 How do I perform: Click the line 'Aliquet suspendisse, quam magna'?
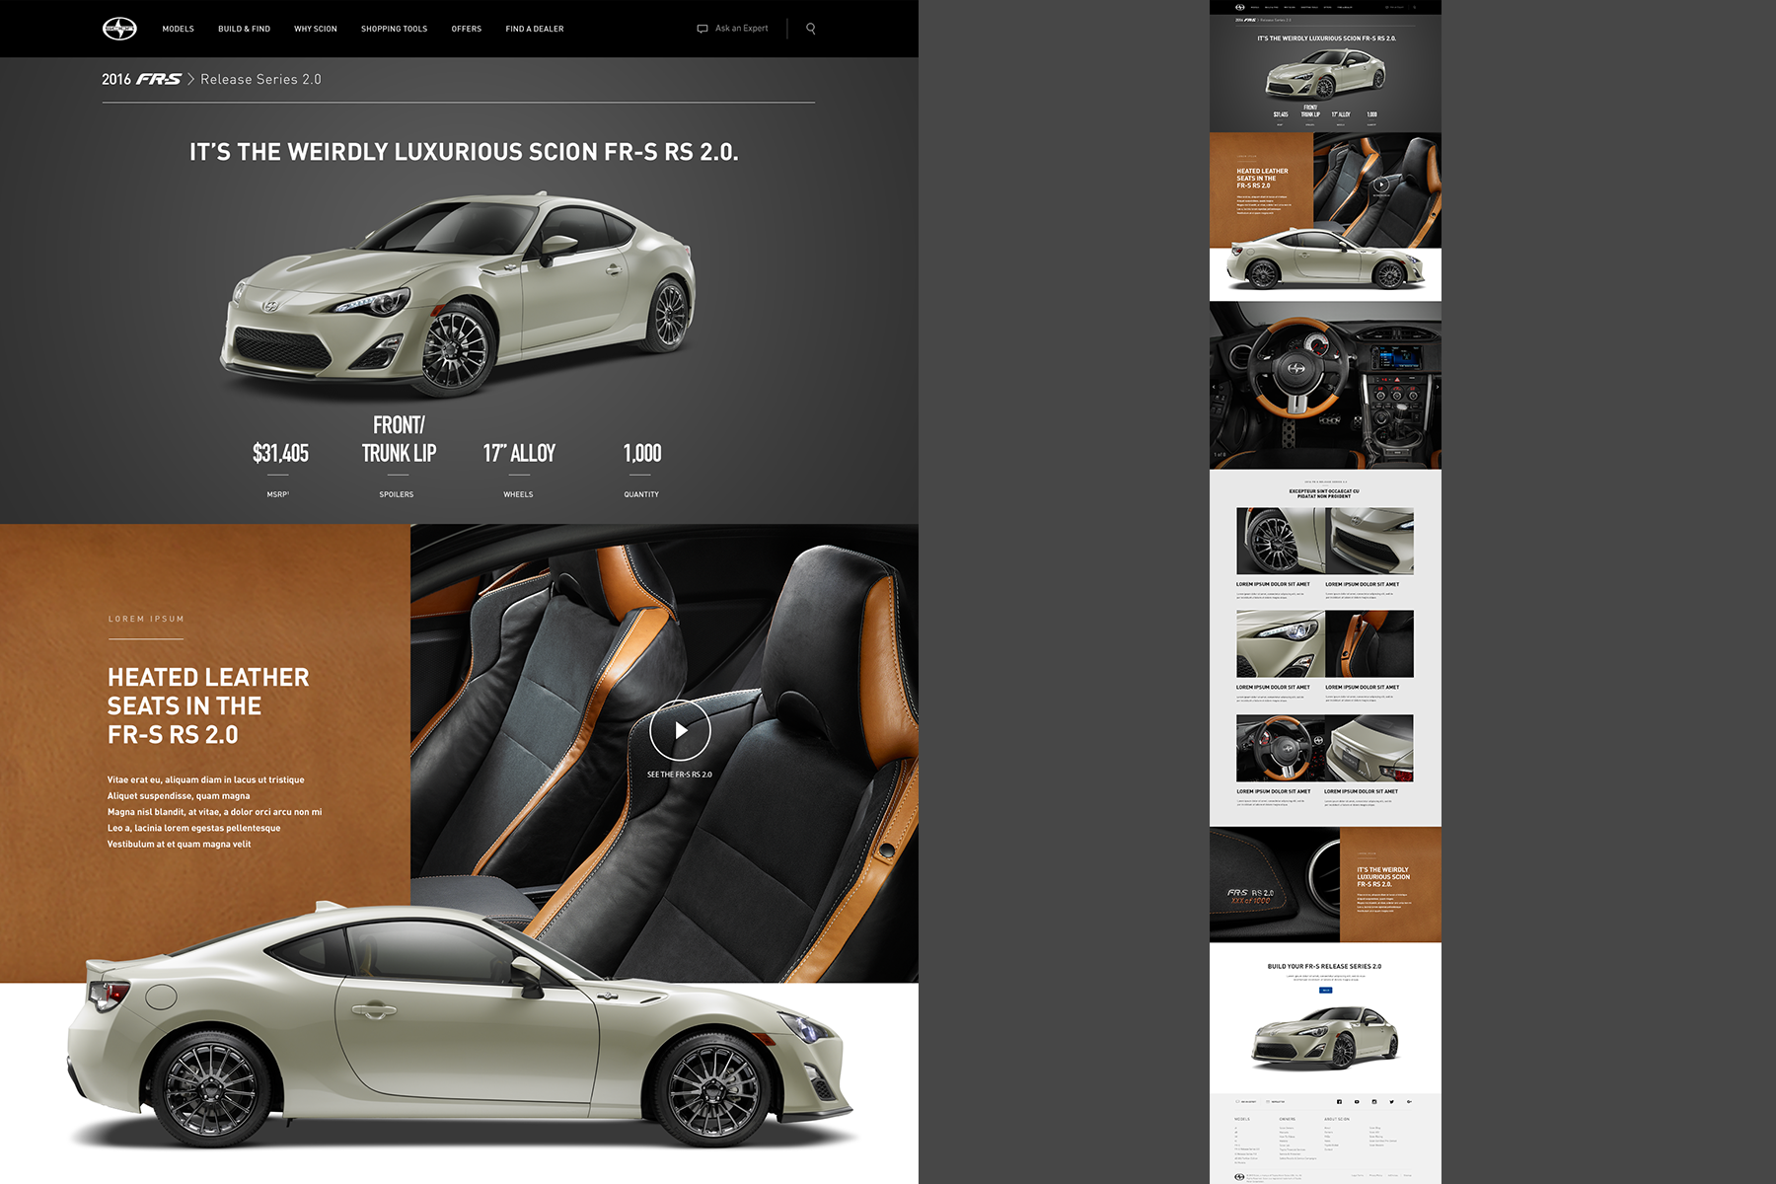coord(179,795)
